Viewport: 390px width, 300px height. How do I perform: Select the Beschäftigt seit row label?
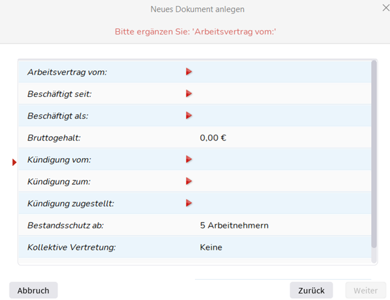point(59,94)
